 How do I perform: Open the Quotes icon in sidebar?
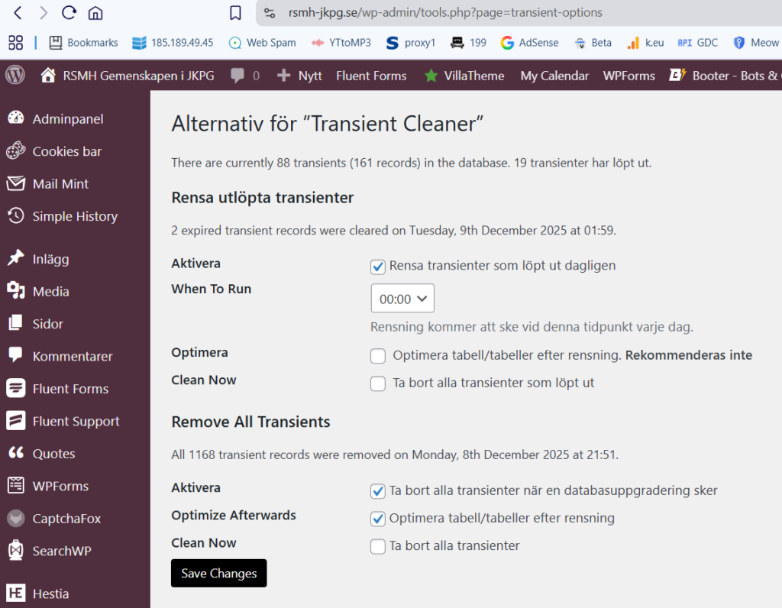coord(15,453)
